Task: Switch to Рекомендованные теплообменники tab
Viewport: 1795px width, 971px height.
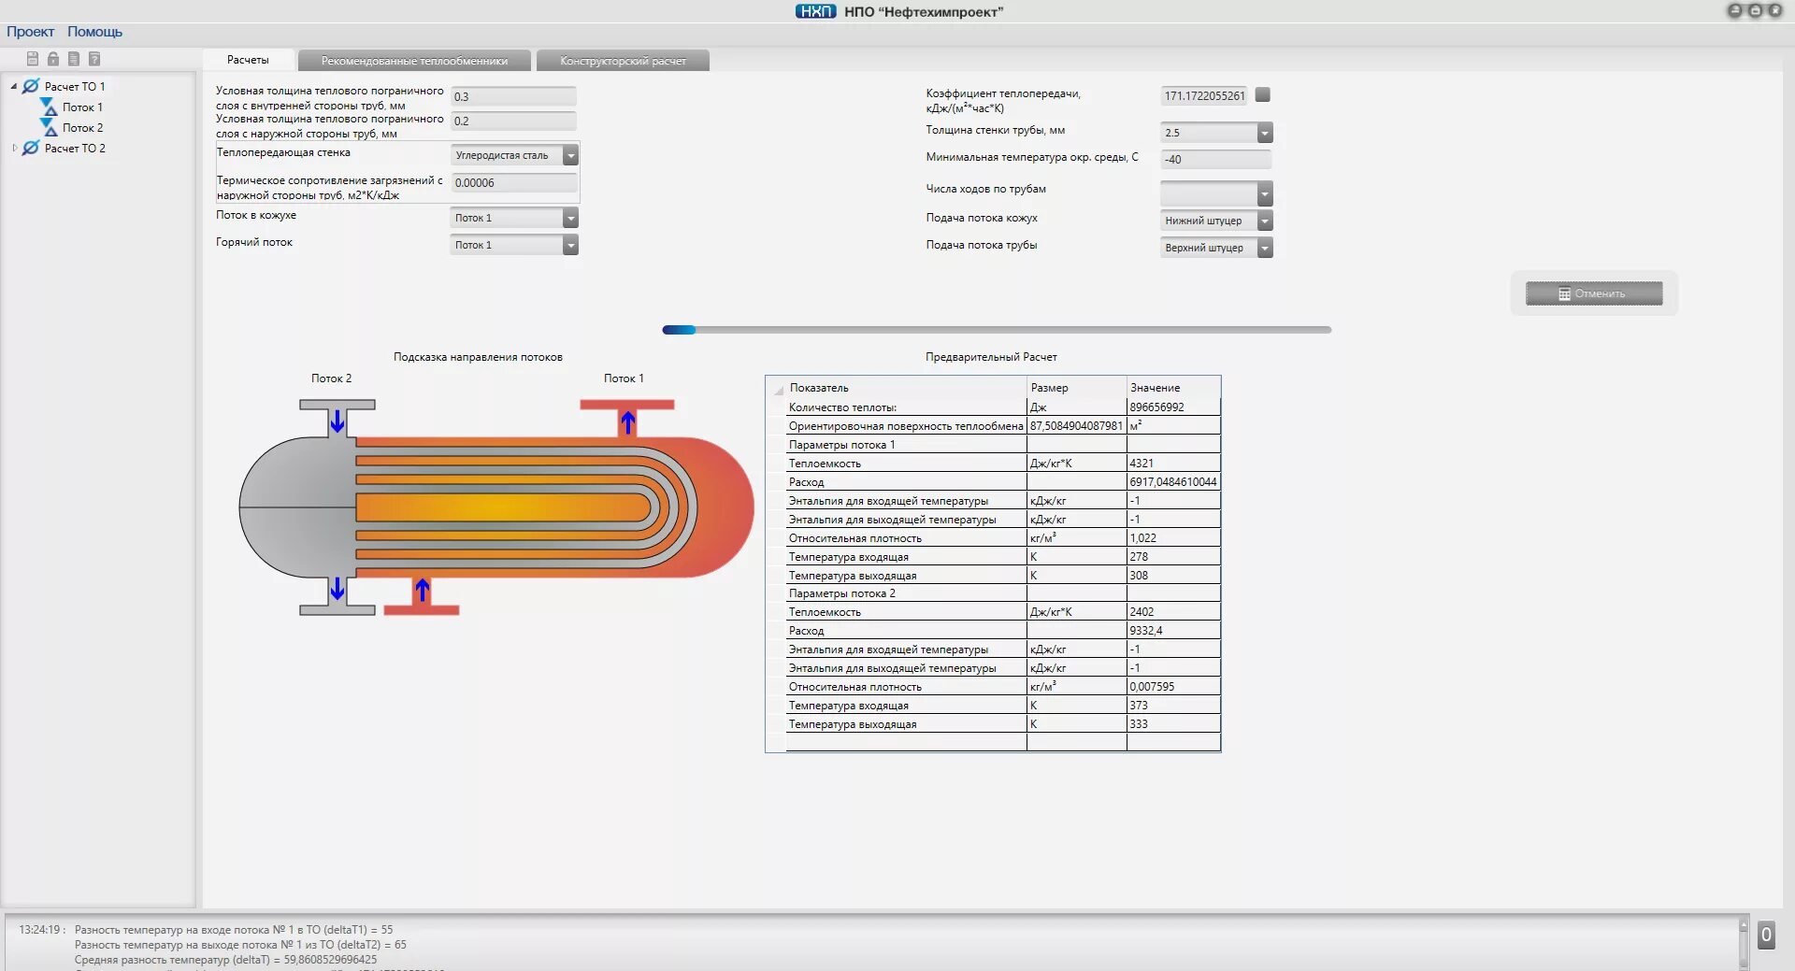Action: pyautogui.click(x=414, y=61)
